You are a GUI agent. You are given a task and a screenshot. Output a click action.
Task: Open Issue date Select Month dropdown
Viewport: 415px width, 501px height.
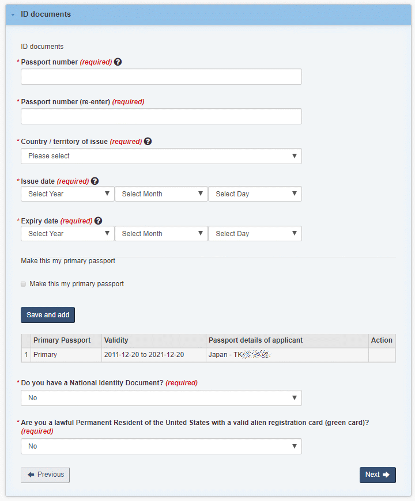point(161,194)
